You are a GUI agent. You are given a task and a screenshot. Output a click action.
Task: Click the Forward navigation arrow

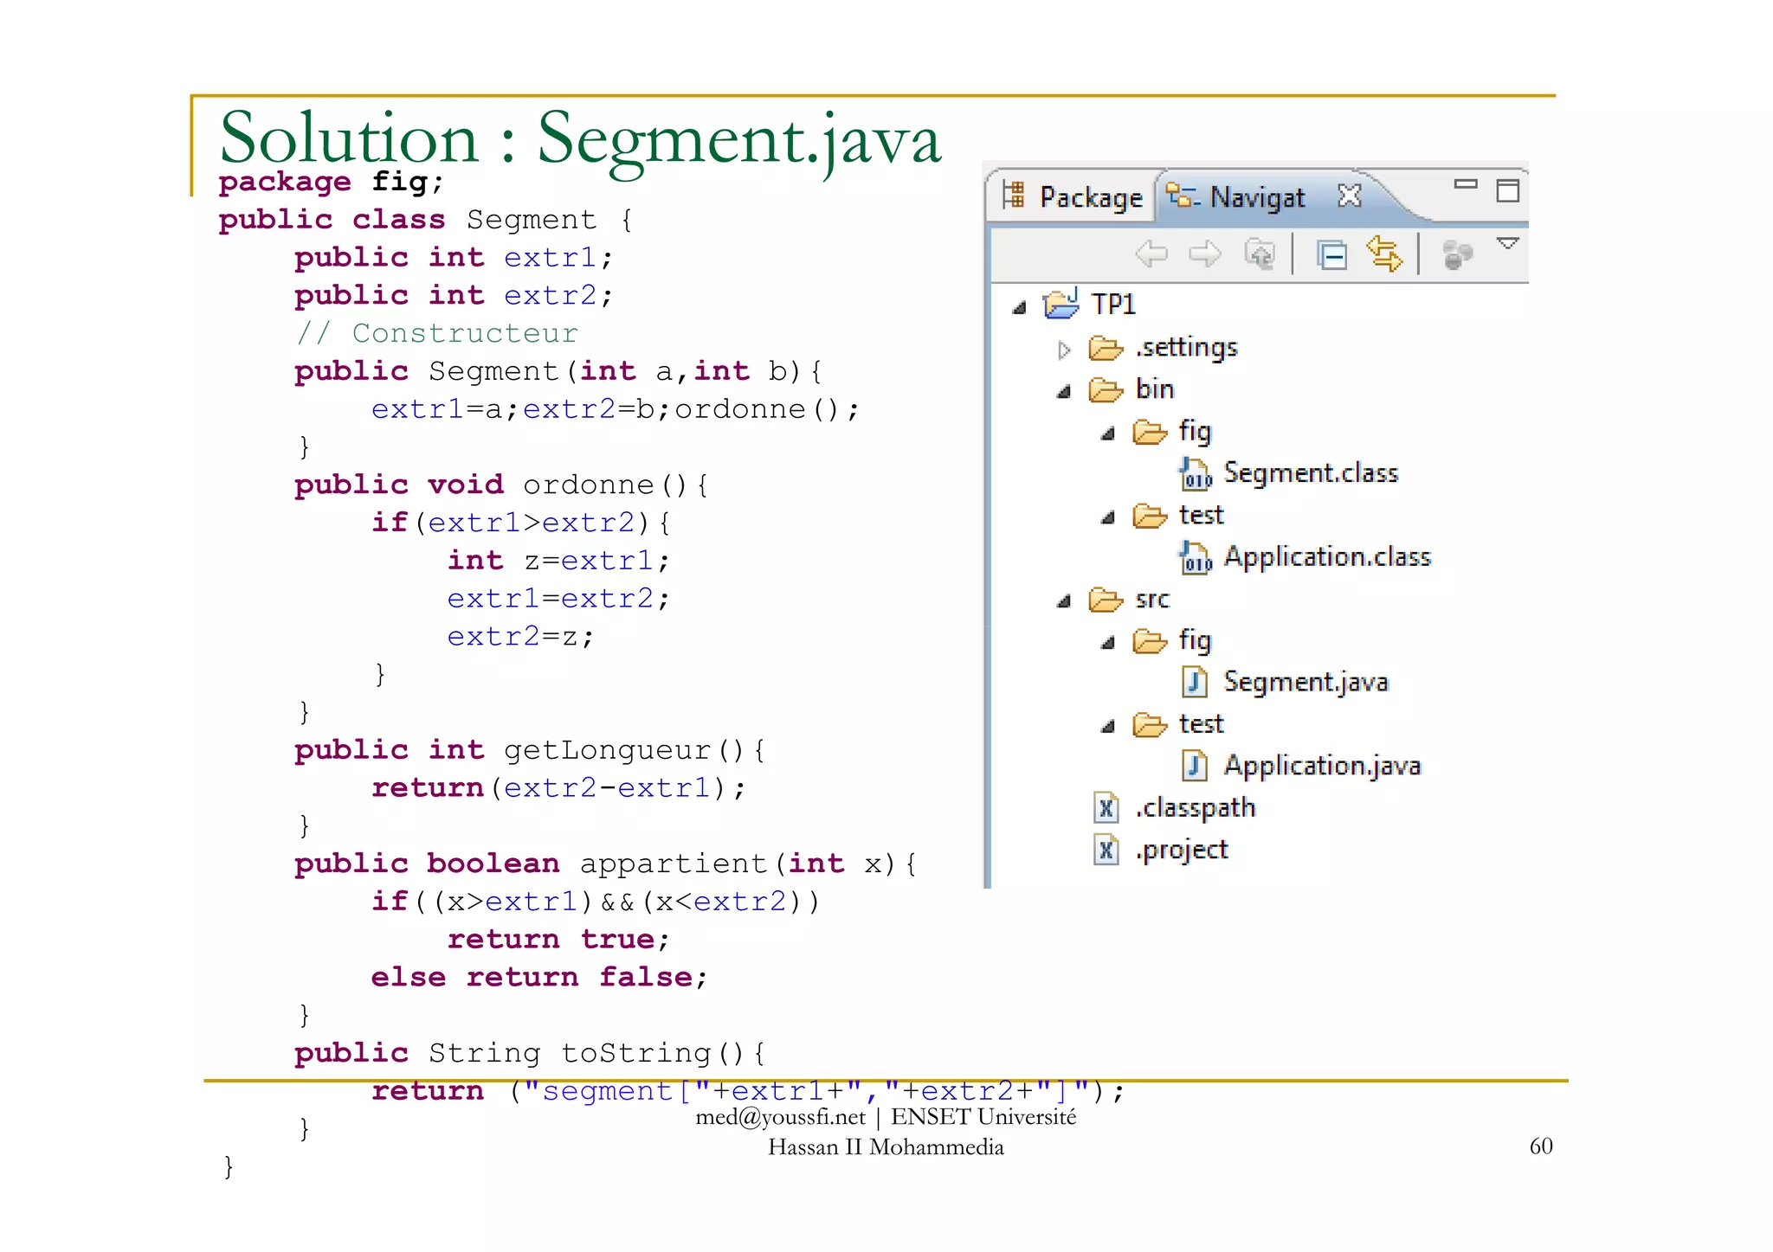tap(1204, 254)
